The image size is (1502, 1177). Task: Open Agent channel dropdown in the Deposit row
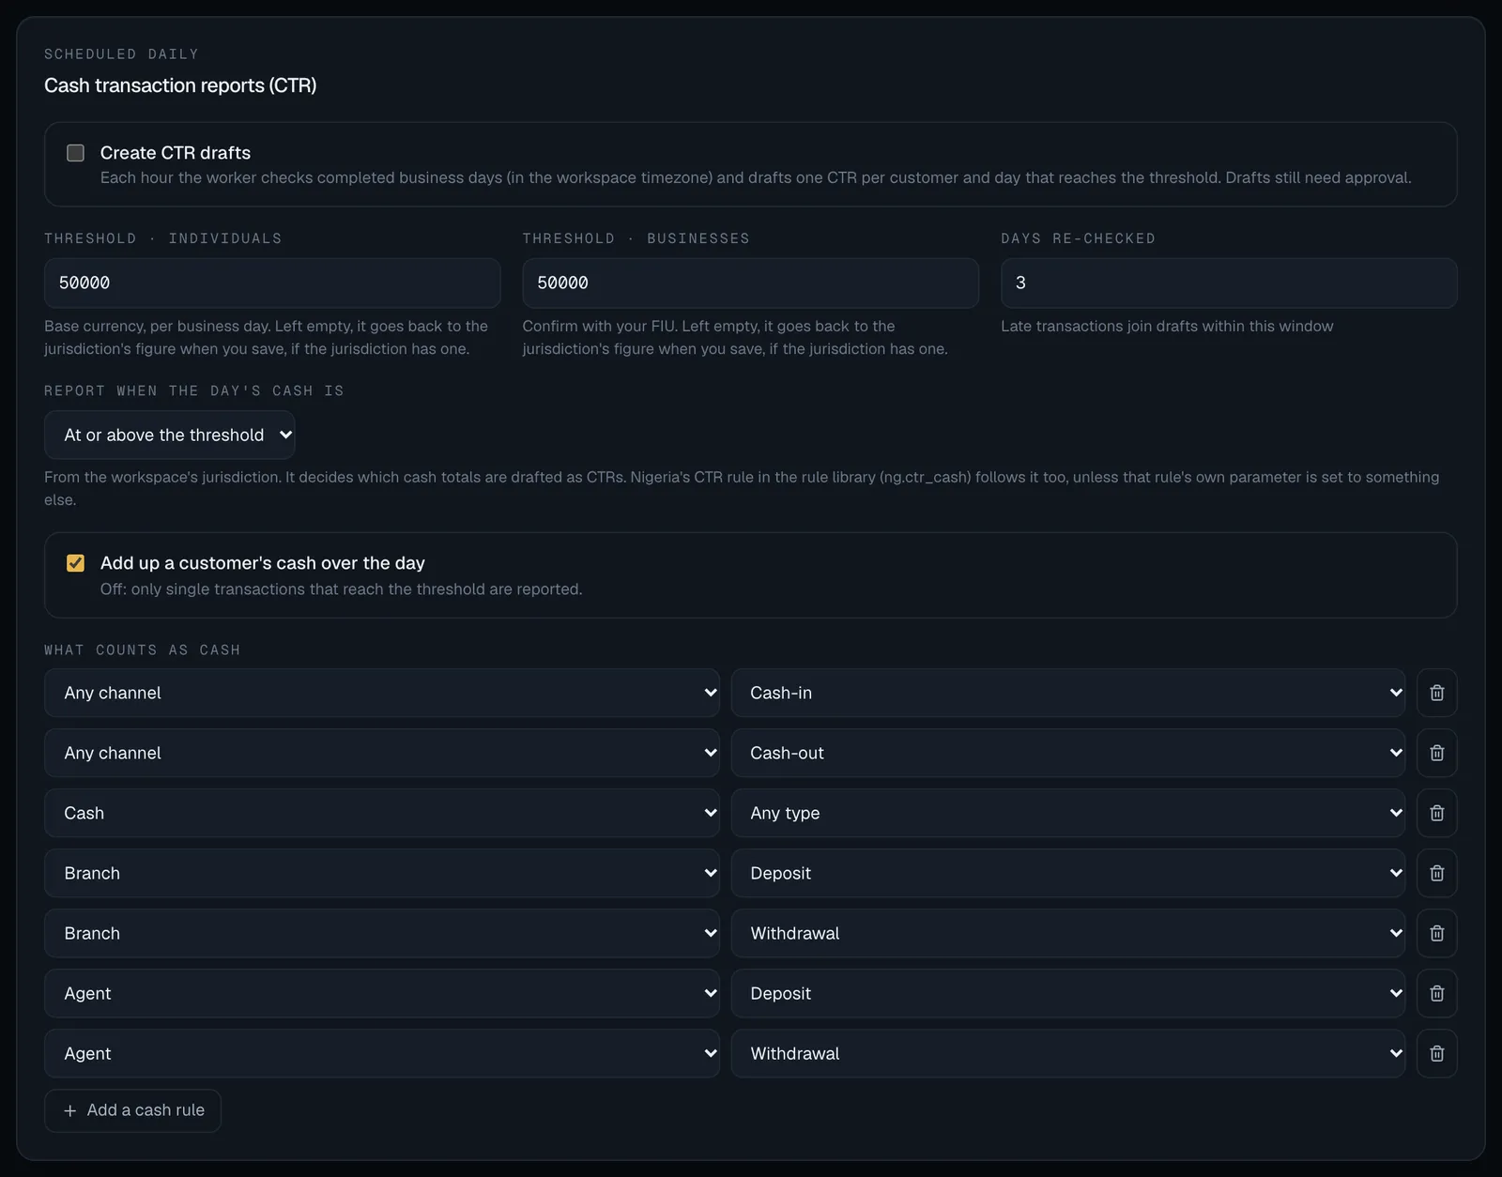coord(382,993)
